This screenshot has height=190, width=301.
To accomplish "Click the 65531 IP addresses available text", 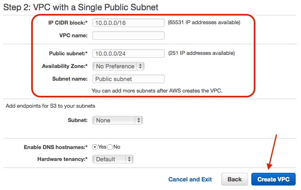I will pos(204,23).
